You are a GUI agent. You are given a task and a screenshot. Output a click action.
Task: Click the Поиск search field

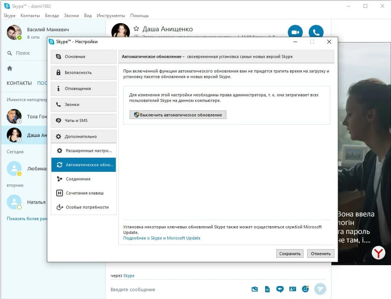[x=27, y=53]
